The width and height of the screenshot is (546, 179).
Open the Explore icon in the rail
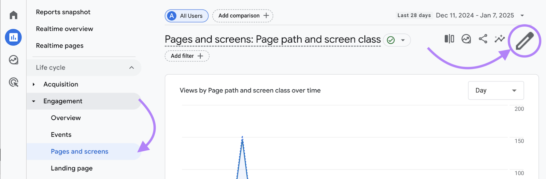13,60
